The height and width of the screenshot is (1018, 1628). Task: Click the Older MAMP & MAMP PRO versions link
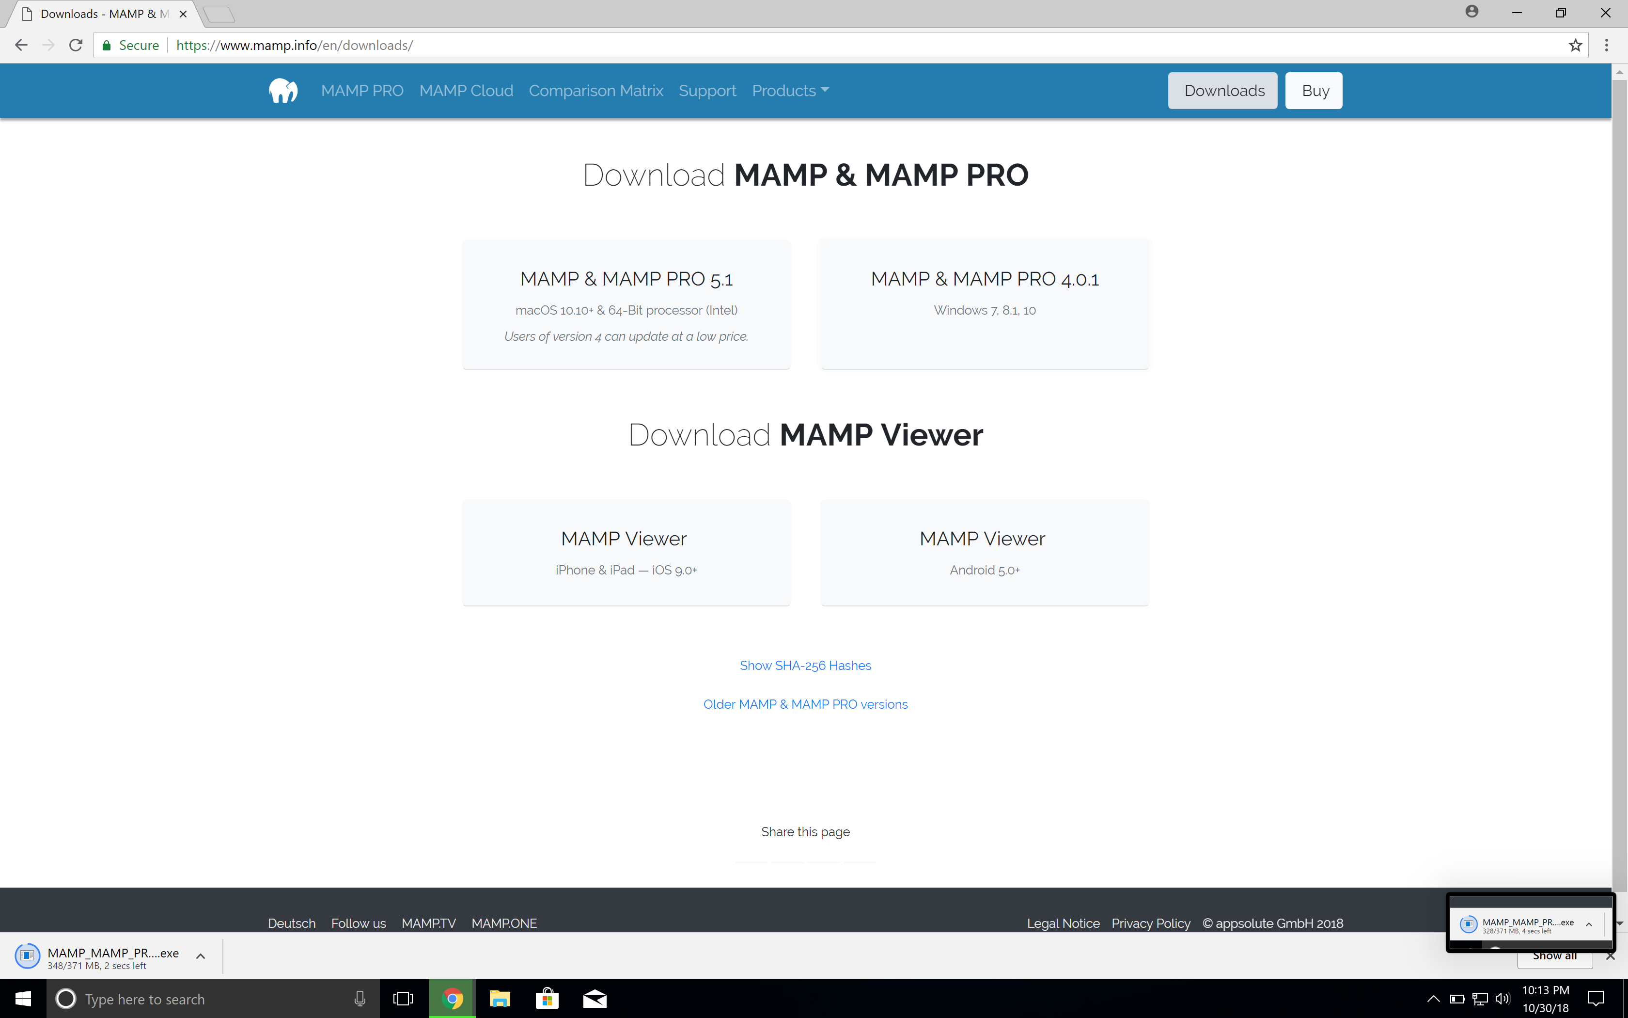coord(805,704)
